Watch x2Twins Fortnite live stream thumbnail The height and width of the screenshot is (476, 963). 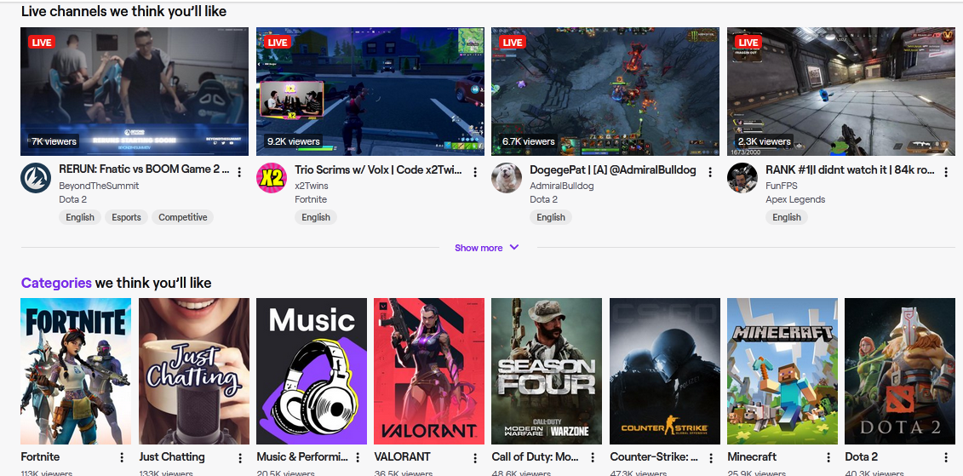pyautogui.click(x=370, y=91)
